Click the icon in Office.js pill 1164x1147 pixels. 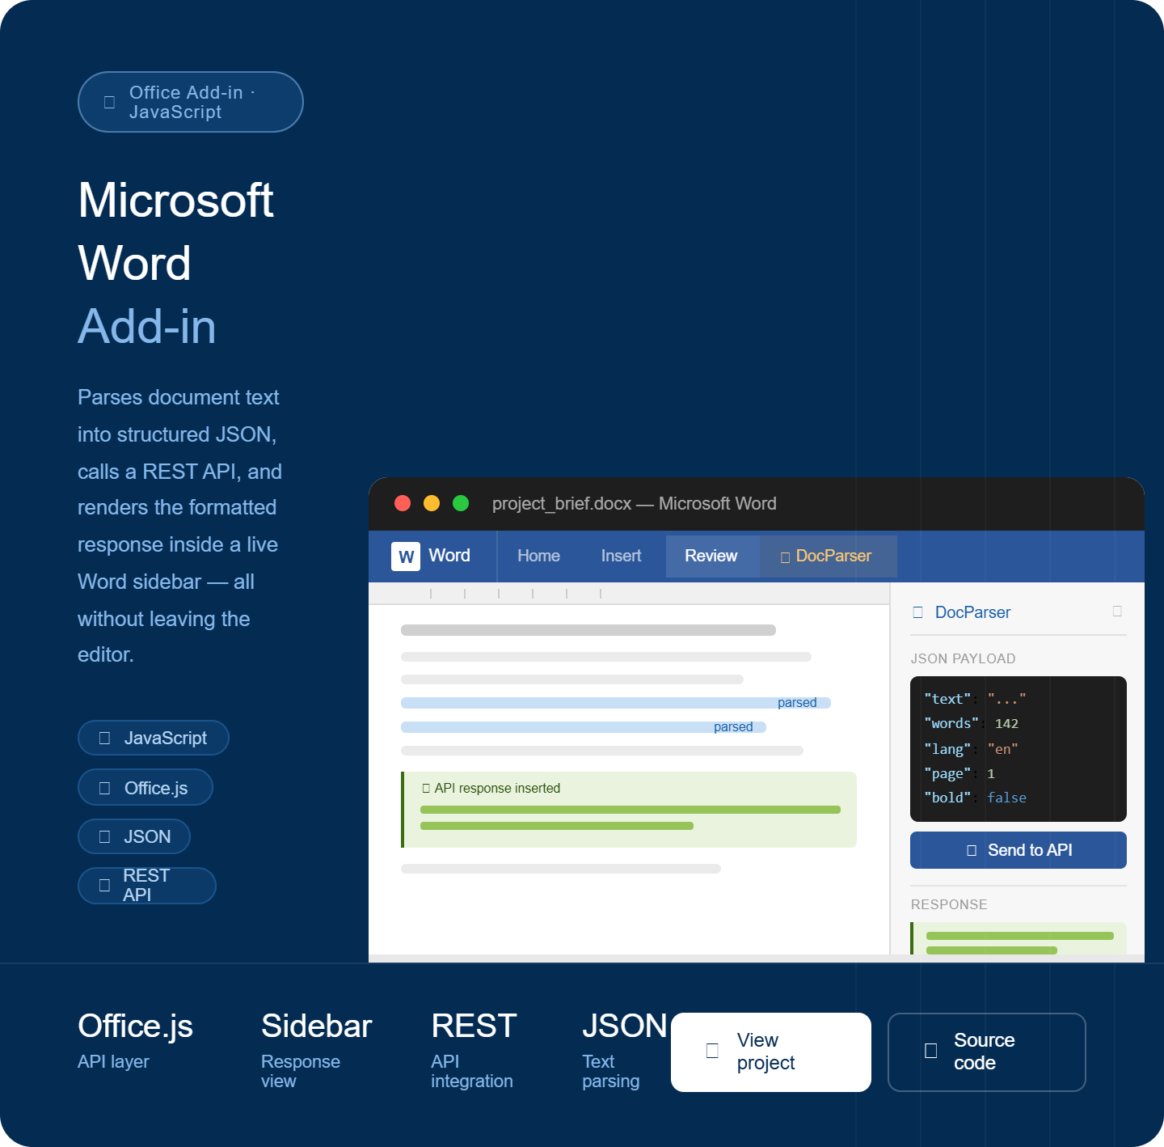[104, 788]
